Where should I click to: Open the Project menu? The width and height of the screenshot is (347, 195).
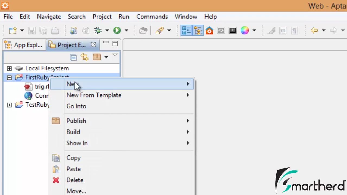(102, 17)
